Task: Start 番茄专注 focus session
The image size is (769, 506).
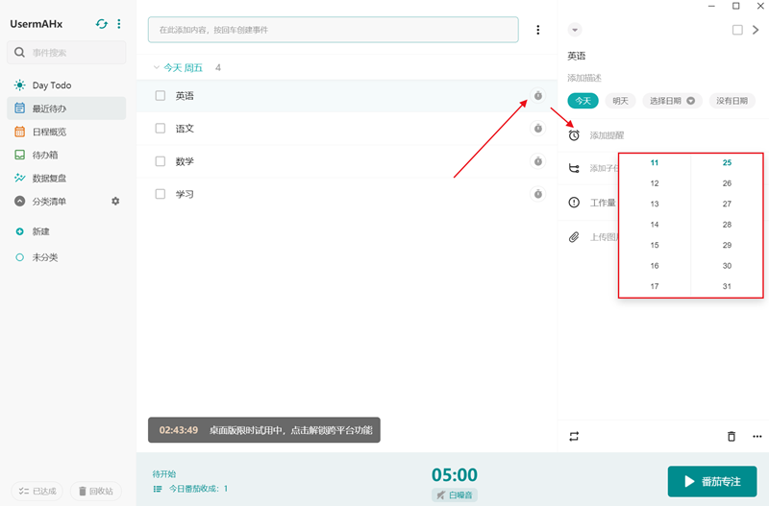Action: pos(712,481)
